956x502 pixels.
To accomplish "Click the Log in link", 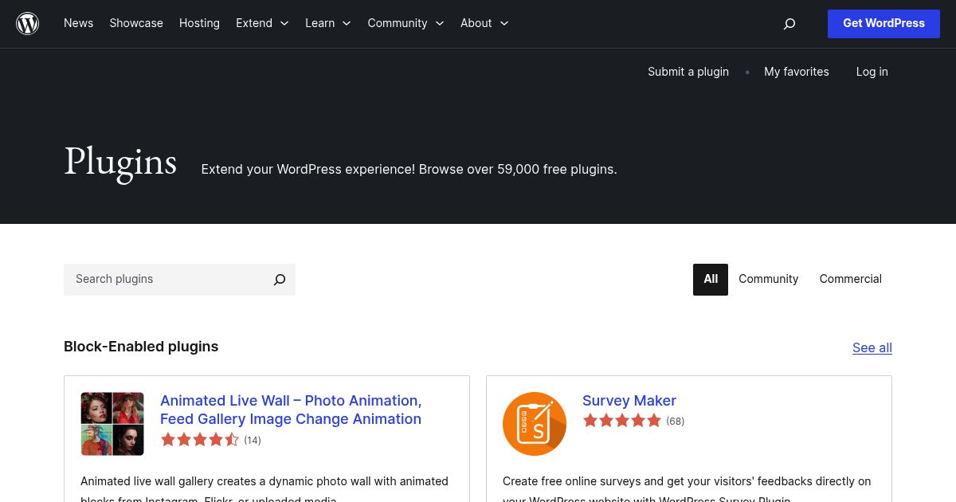I will [x=872, y=72].
